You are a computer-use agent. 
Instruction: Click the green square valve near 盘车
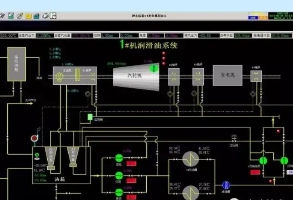pos(90,117)
